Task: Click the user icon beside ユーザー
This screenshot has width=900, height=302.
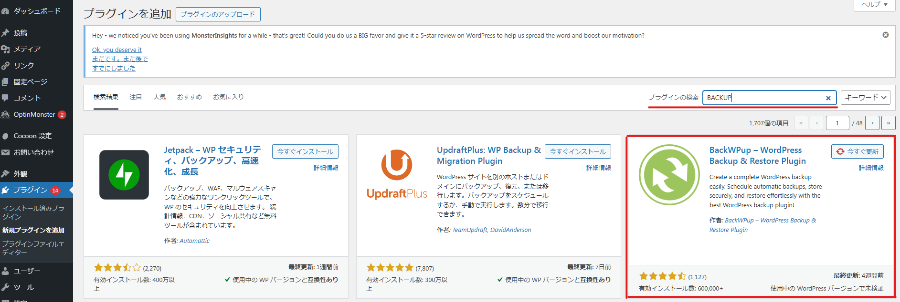Action: pyautogui.click(x=5, y=271)
